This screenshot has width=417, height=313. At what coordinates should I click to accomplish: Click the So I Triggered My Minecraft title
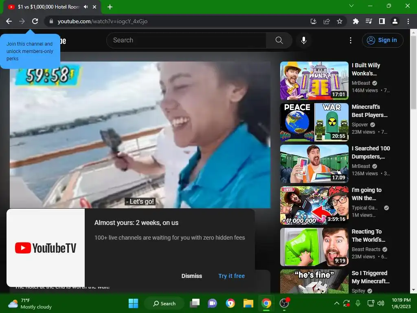[x=371, y=277]
